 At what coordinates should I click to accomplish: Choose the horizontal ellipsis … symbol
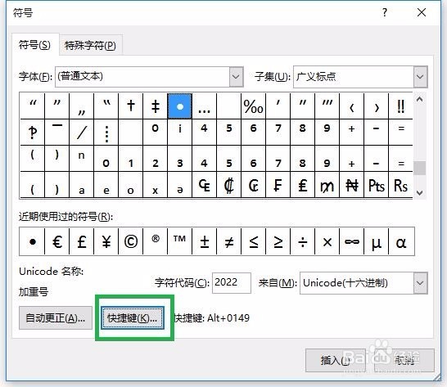click(x=204, y=106)
